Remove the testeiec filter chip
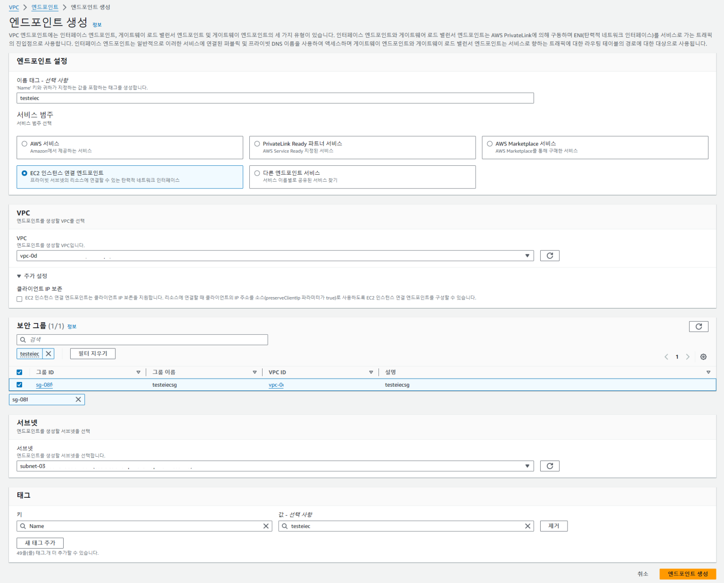Viewport: 724px width, 583px height. [x=48, y=354]
